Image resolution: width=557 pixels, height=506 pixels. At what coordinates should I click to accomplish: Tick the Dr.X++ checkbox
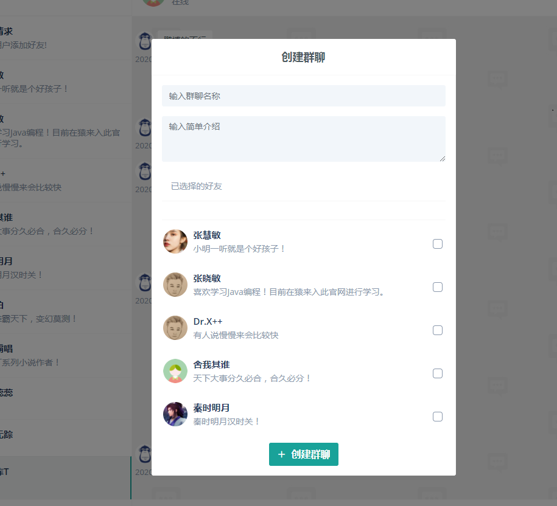coord(437,330)
